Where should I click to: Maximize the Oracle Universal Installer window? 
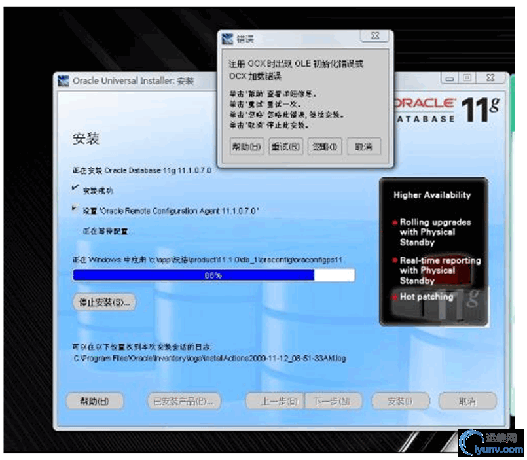[467, 79]
